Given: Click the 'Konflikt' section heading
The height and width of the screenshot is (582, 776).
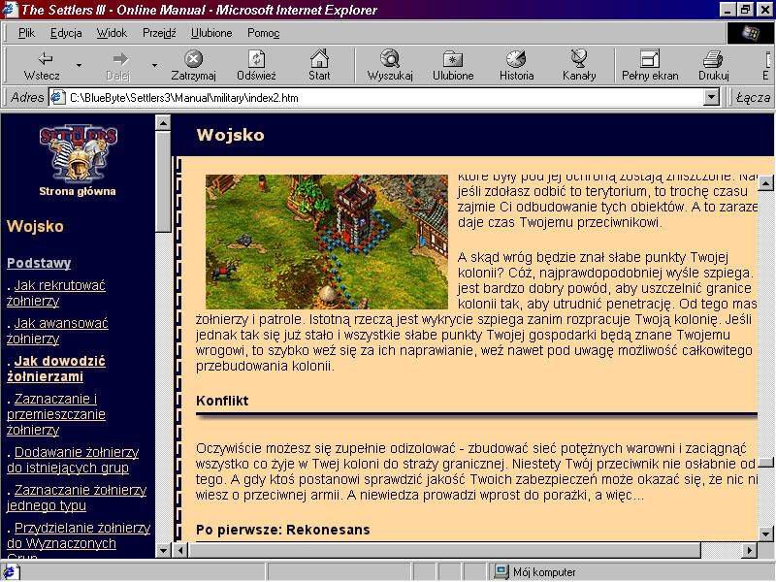Looking at the screenshot, I should coord(222,401).
